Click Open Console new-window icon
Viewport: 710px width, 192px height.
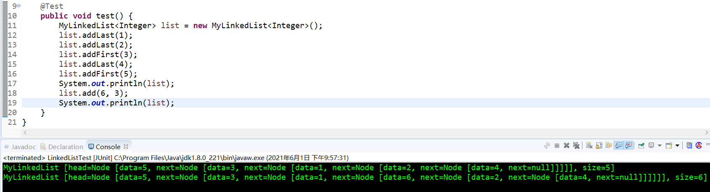pos(669,145)
